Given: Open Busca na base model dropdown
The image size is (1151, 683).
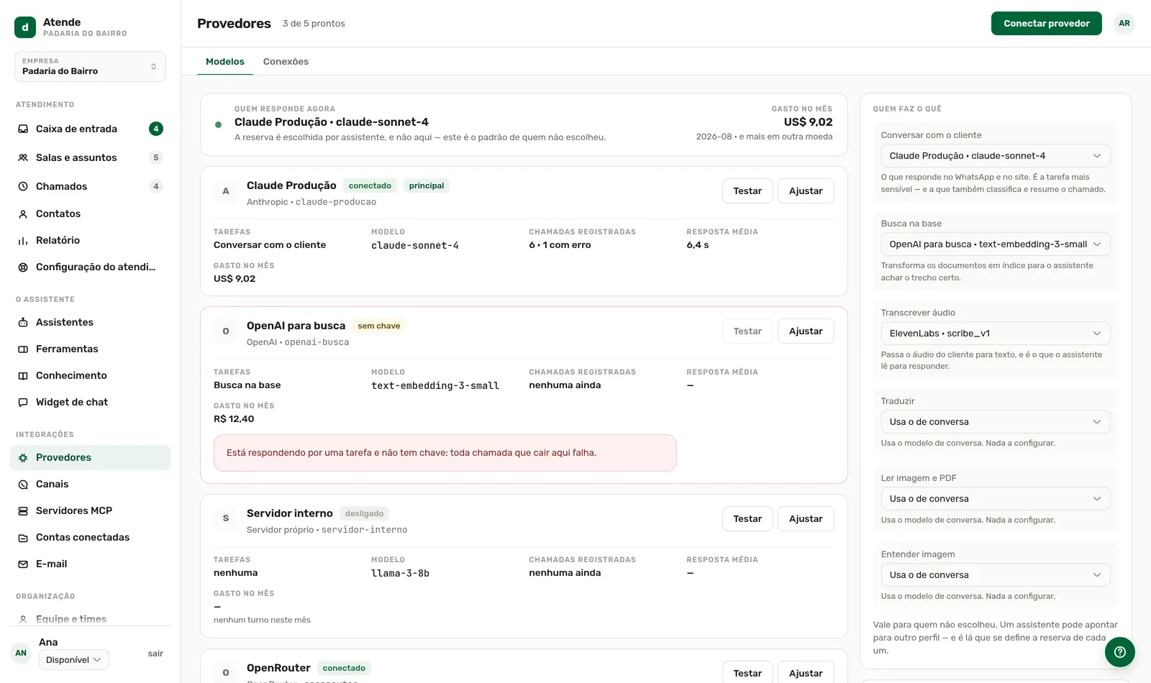Looking at the screenshot, I should click(x=996, y=244).
